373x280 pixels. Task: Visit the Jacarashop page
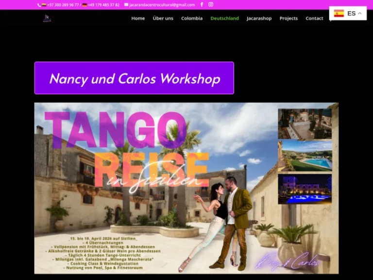pos(259,18)
